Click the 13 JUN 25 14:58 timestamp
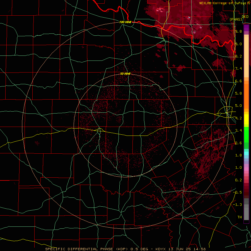The width and height of the screenshot is (251, 251). pyautogui.click(x=187, y=249)
